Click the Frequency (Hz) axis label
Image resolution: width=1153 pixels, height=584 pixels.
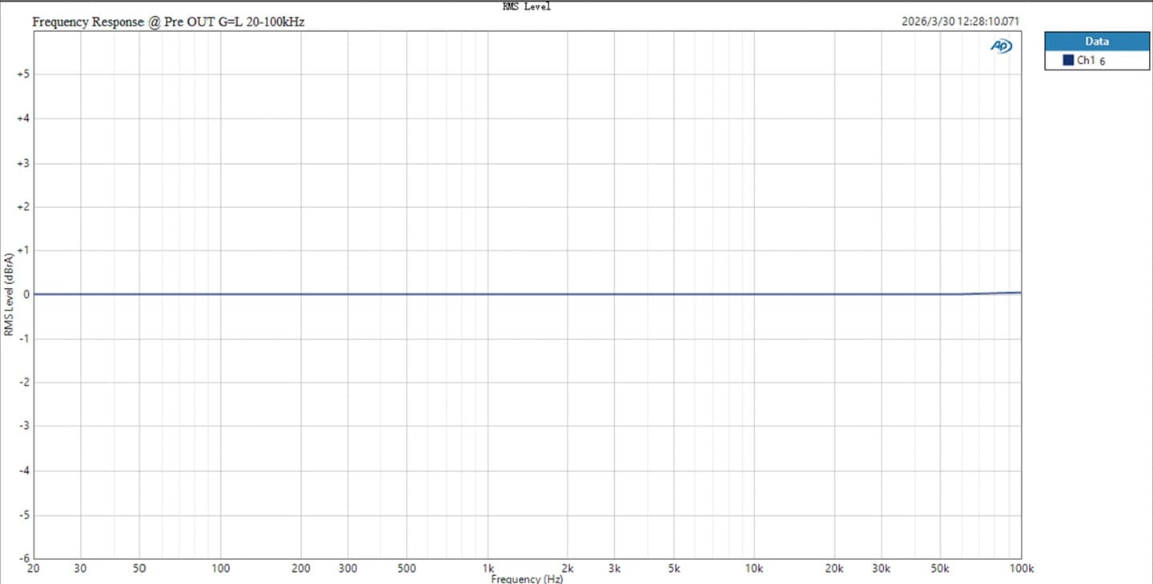(x=527, y=578)
